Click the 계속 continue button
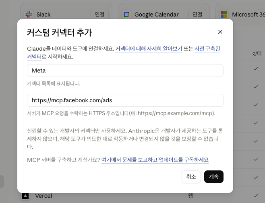 click(x=213, y=177)
